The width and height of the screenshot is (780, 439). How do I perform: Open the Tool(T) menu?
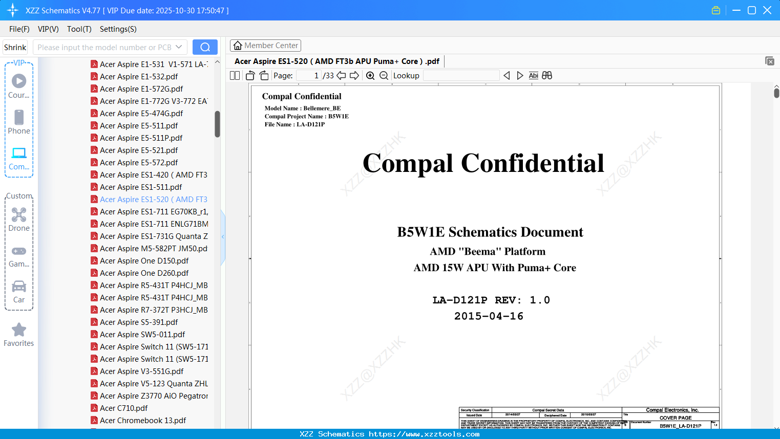79,29
